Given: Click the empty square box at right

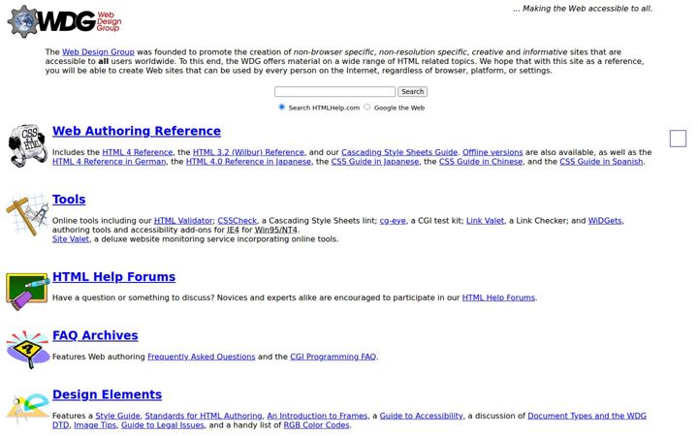Looking at the screenshot, I should click(x=678, y=139).
